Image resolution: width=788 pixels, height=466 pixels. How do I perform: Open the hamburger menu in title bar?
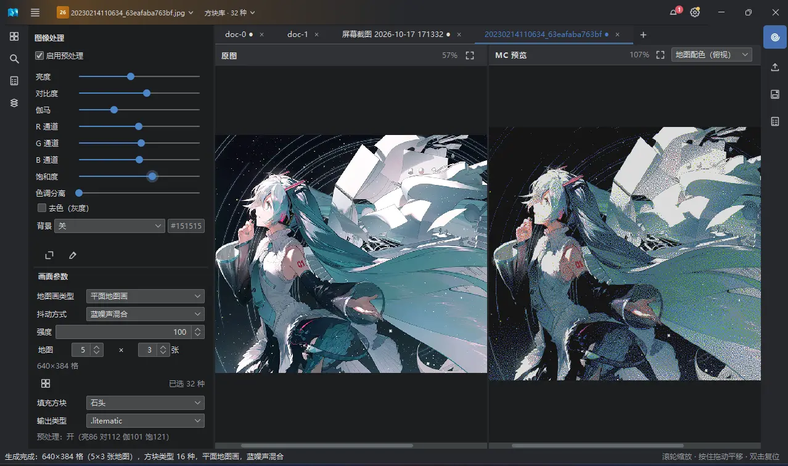(x=35, y=12)
